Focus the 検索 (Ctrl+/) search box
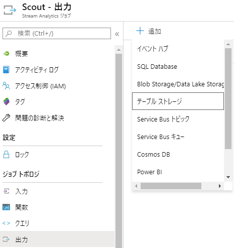The width and height of the screenshot is (234, 248). click(x=57, y=34)
